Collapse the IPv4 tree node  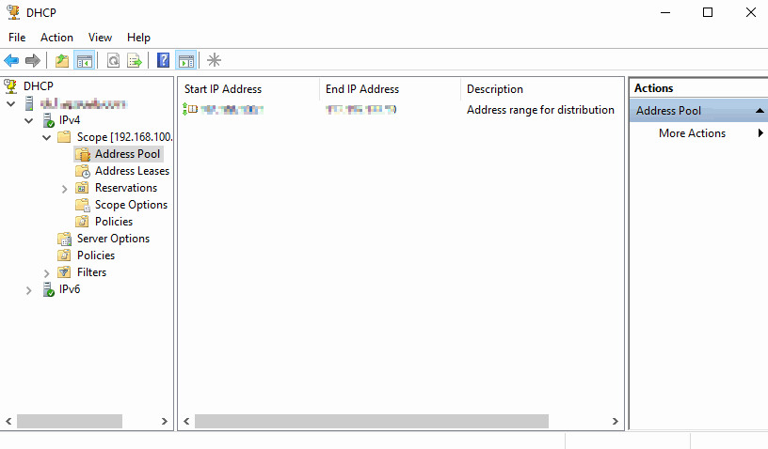coord(29,120)
